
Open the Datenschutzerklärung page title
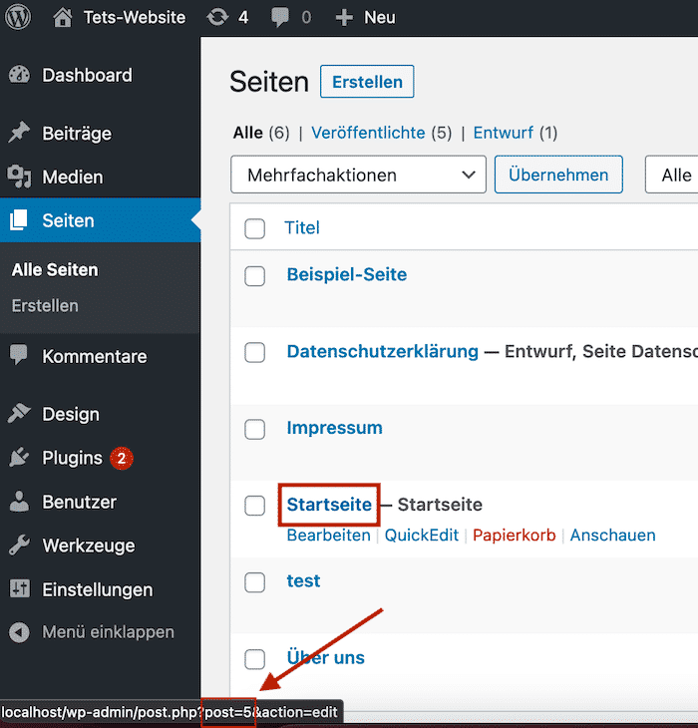point(383,351)
